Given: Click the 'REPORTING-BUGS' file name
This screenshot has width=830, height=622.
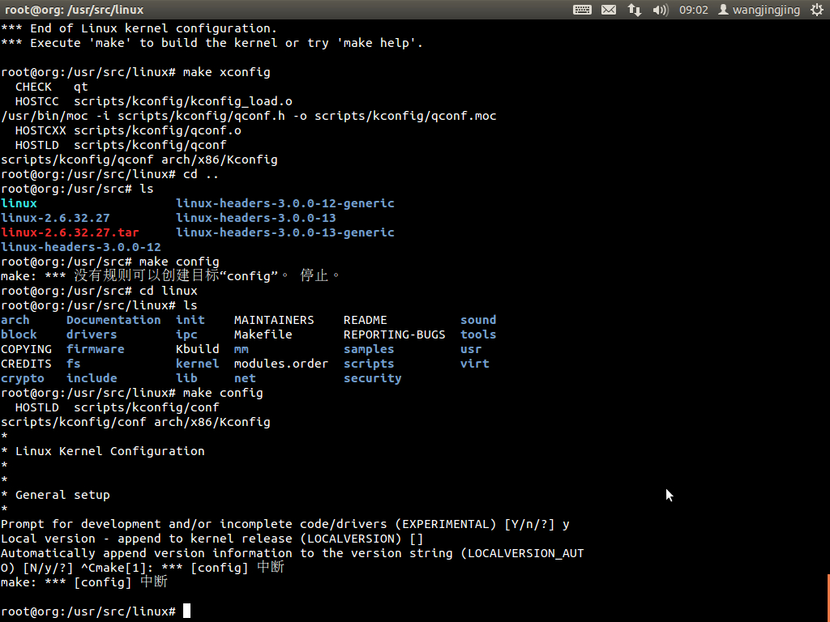Looking at the screenshot, I should [395, 334].
